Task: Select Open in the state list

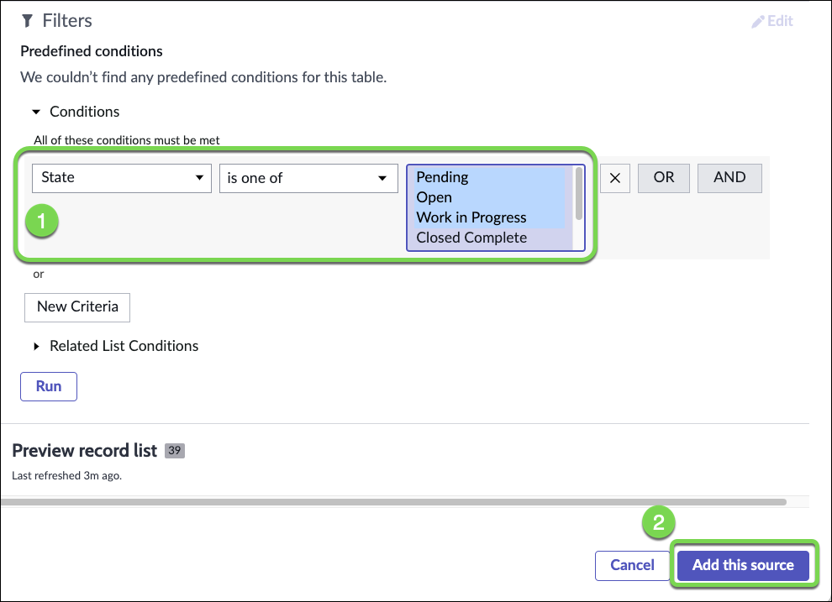Action: click(x=434, y=197)
